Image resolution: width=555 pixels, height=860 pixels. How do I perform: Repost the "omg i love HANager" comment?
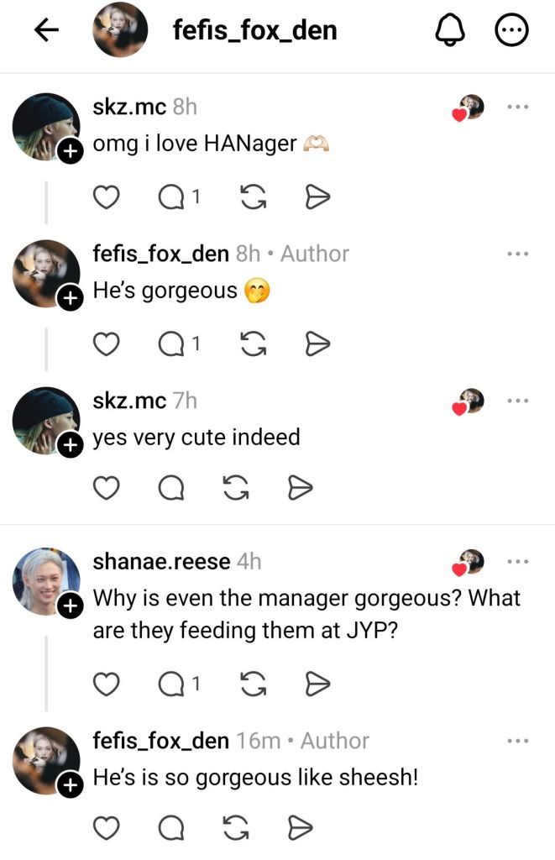pos(253,197)
